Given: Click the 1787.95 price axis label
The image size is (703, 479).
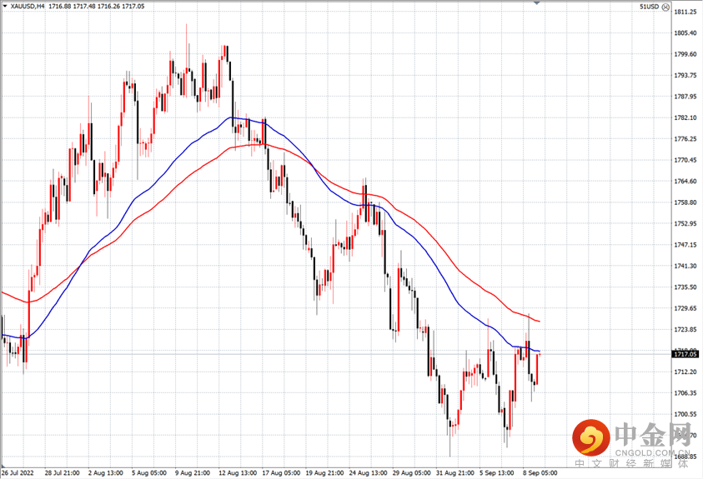Looking at the screenshot, I should coord(685,97).
